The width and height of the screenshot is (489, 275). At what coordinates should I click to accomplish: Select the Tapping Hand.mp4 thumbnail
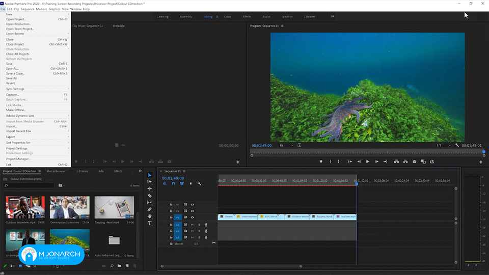[x=115, y=207]
